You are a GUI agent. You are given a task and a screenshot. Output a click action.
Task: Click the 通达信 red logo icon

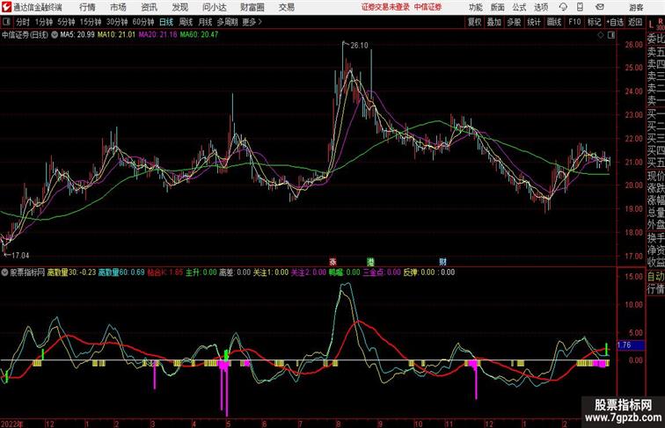point(6,7)
